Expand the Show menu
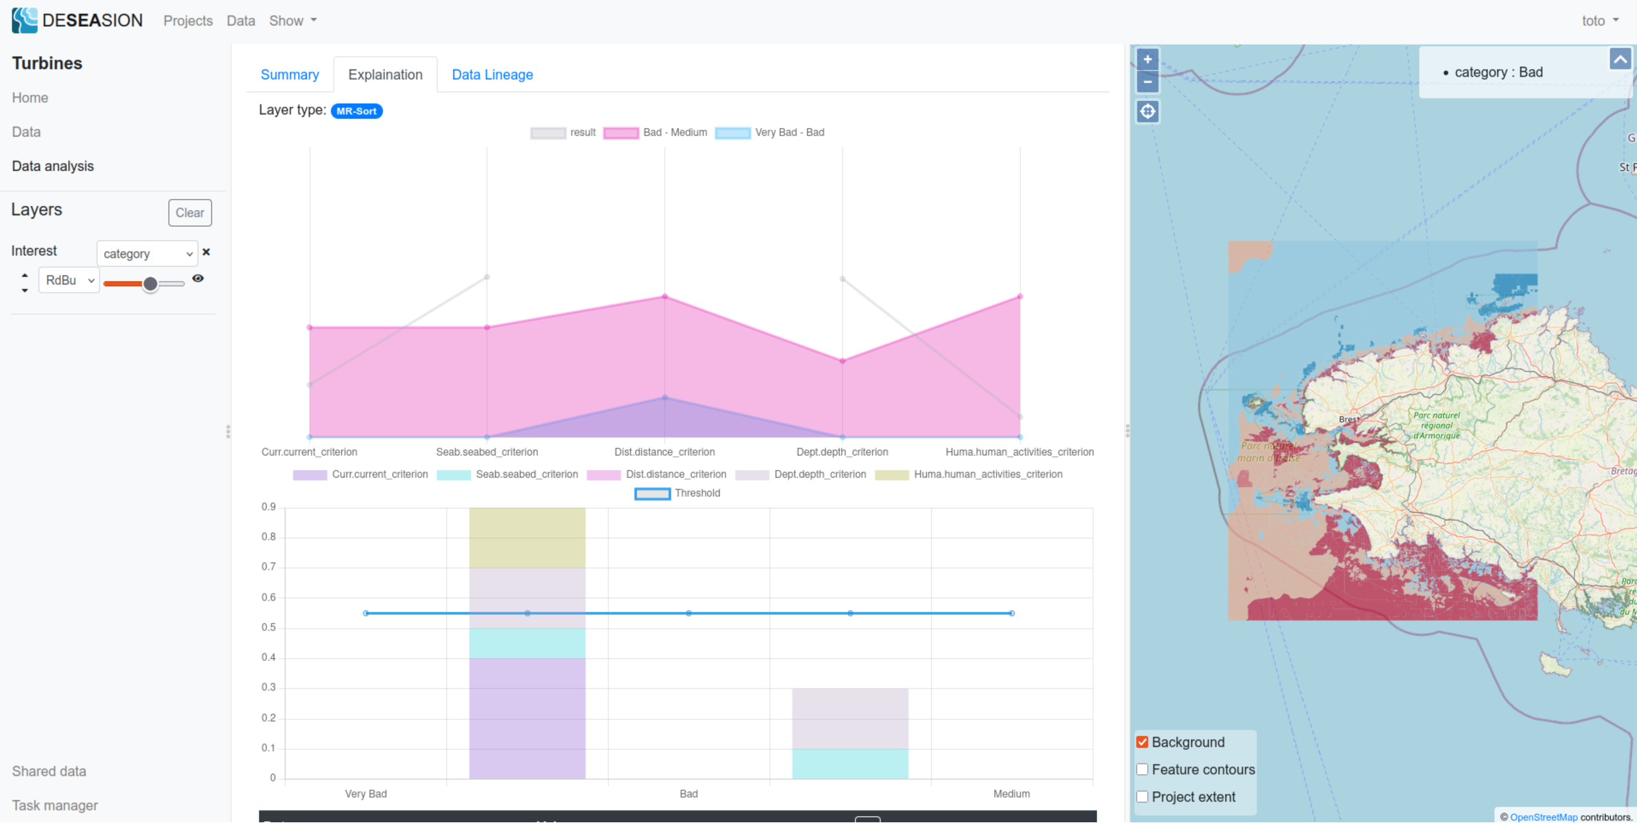Screen dimensions: 1637x824 tap(292, 21)
